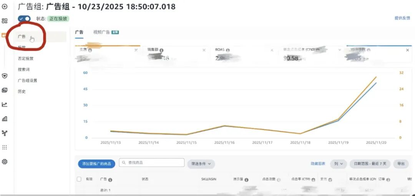Image resolution: width=415 pixels, height=196 pixels.
Task: Open the line chart icon in left rail
Action: point(5,105)
